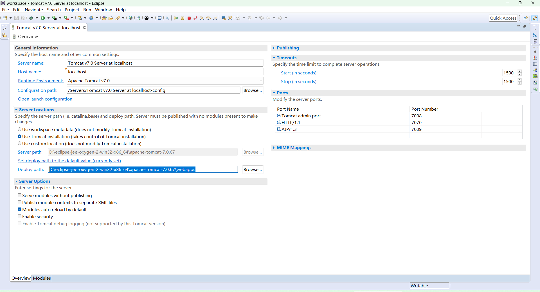Image resolution: width=540 pixels, height=292 pixels.
Task: Open the Run button dropdown arrow
Action: point(48,18)
